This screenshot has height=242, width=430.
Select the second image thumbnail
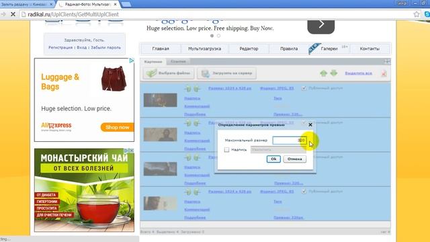tap(160, 134)
